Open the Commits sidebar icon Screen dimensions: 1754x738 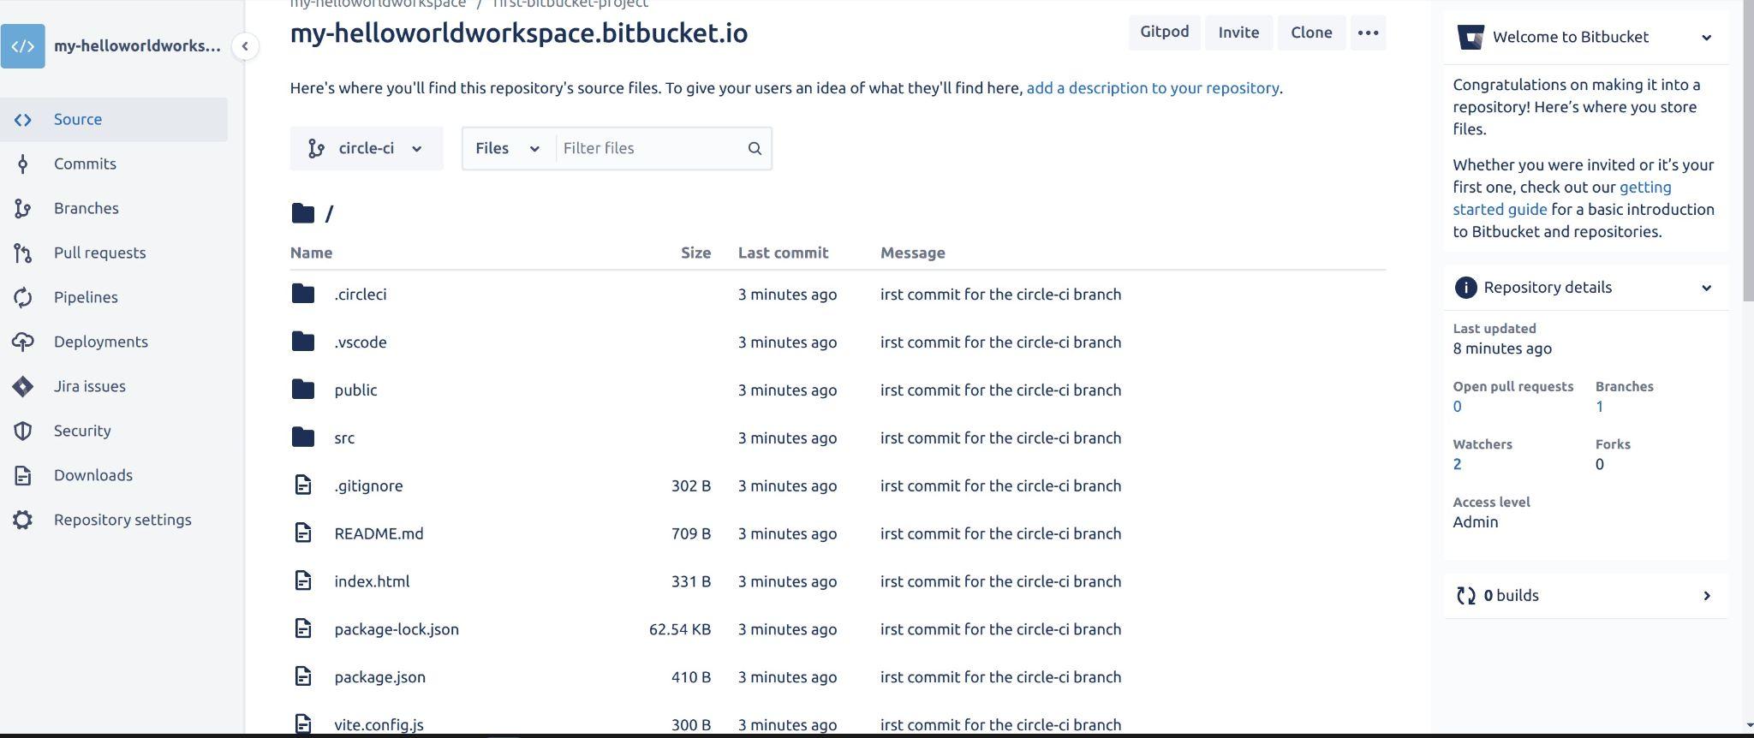tap(23, 164)
